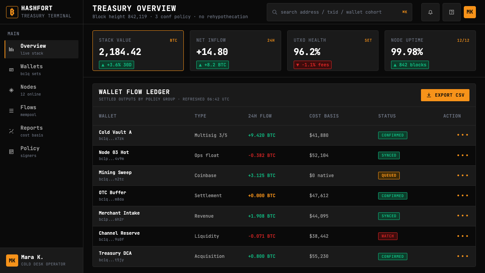Screen dimensions: 485x273
Task: Click the Flows lines icon in sidebar
Action: pyautogui.click(x=11, y=111)
